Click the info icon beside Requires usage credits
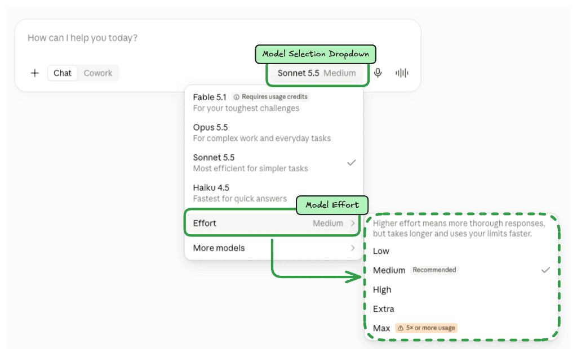This screenshot has width=577, height=349. coord(236,97)
